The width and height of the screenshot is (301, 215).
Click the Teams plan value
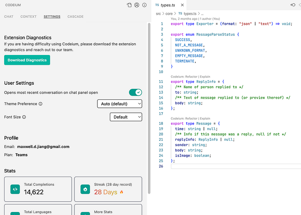(x=21, y=155)
